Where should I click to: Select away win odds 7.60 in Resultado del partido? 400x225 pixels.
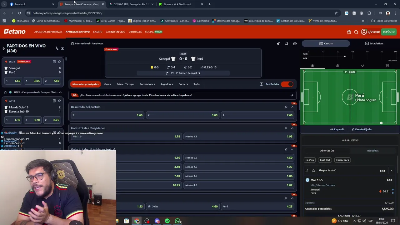tap(257, 115)
